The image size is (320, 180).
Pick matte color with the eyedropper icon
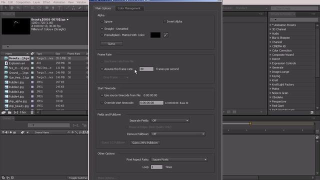pyautogui.click(x=165, y=35)
